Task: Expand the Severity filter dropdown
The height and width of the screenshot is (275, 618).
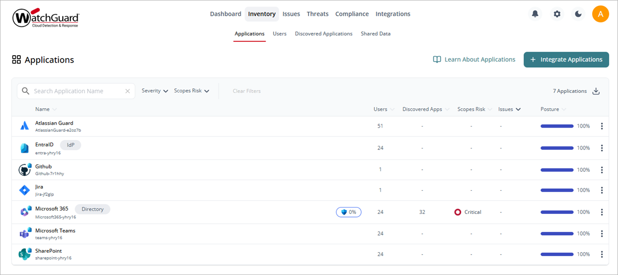Action: [155, 91]
